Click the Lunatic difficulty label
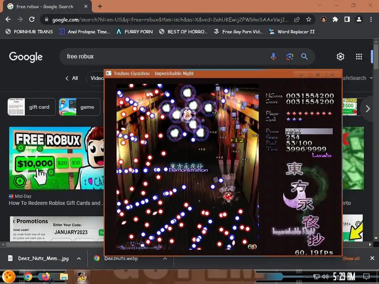 tap(322, 155)
